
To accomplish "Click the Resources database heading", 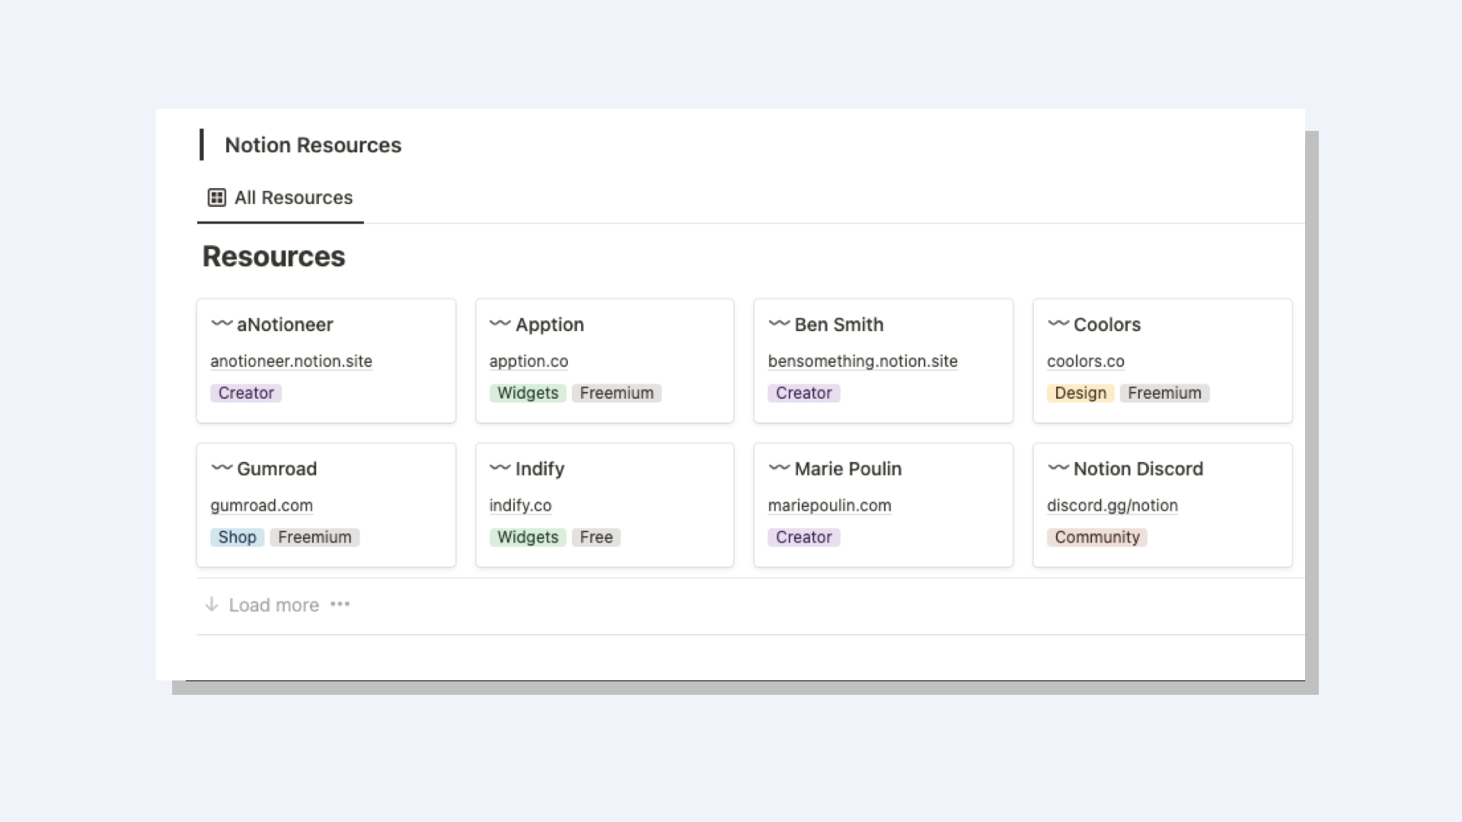I will click(274, 257).
